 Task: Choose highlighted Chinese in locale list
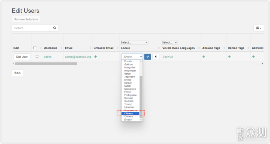130,114
